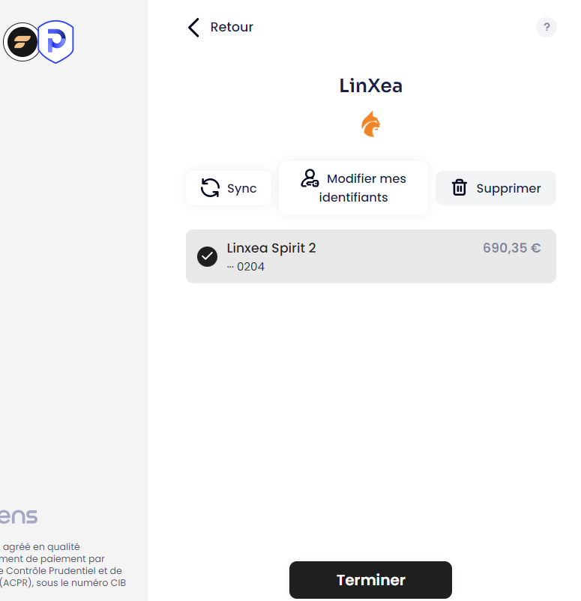
Task: Open Modifier mes identifiants
Action: (353, 188)
